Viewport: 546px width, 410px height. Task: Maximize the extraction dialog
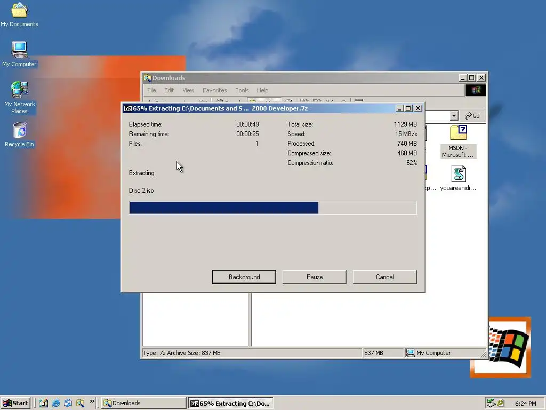tap(408, 108)
